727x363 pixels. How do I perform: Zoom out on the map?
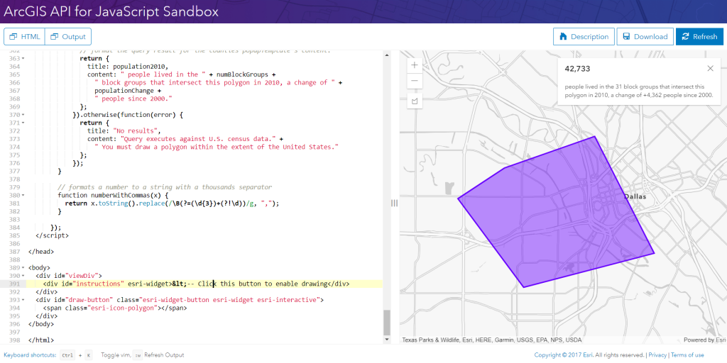(x=415, y=81)
